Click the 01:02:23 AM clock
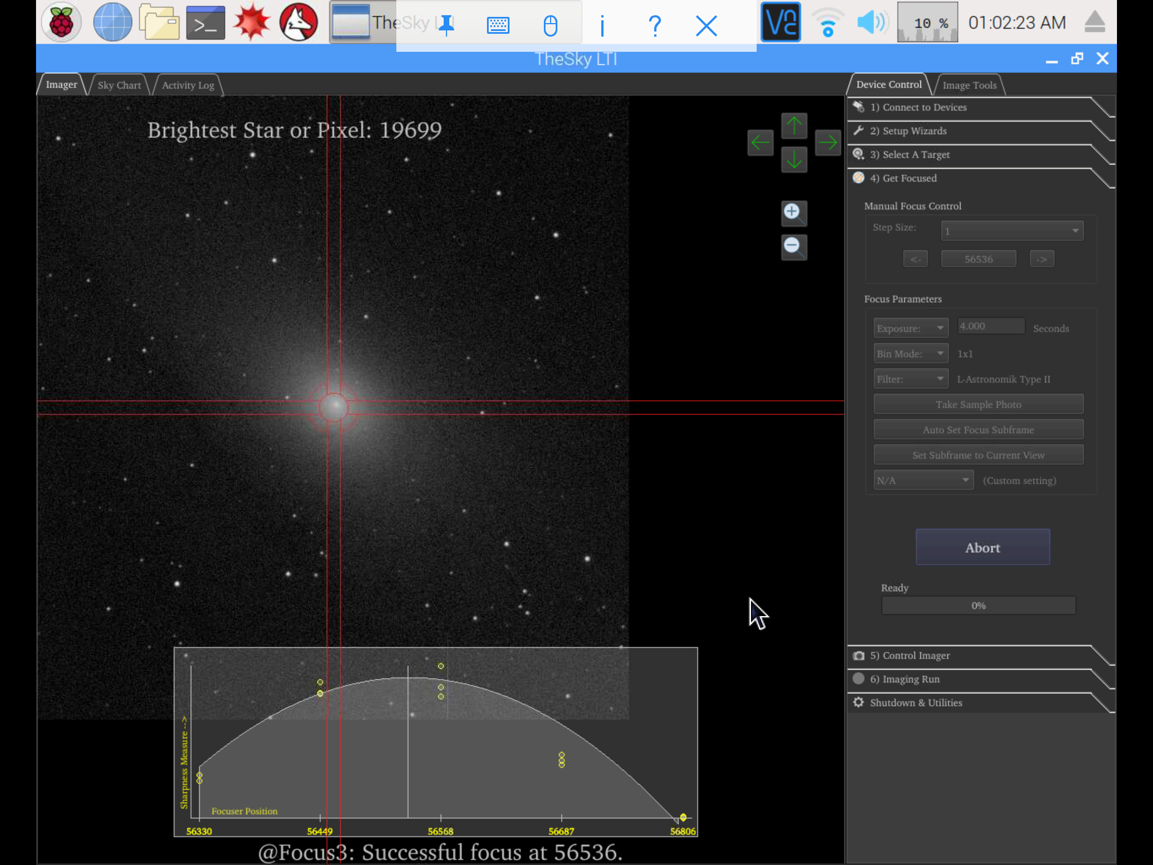Image resolution: width=1153 pixels, height=865 pixels. pyautogui.click(x=1017, y=23)
